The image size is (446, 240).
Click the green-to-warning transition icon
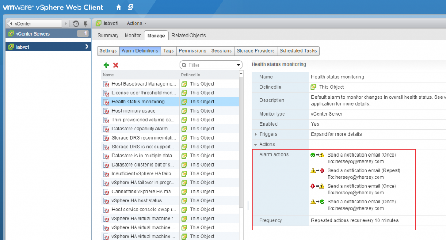[x=317, y=155]
